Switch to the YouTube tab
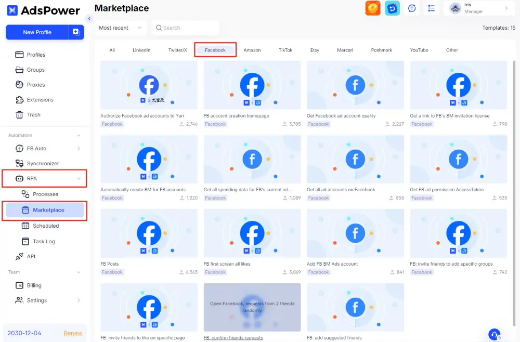 [419, 50]
